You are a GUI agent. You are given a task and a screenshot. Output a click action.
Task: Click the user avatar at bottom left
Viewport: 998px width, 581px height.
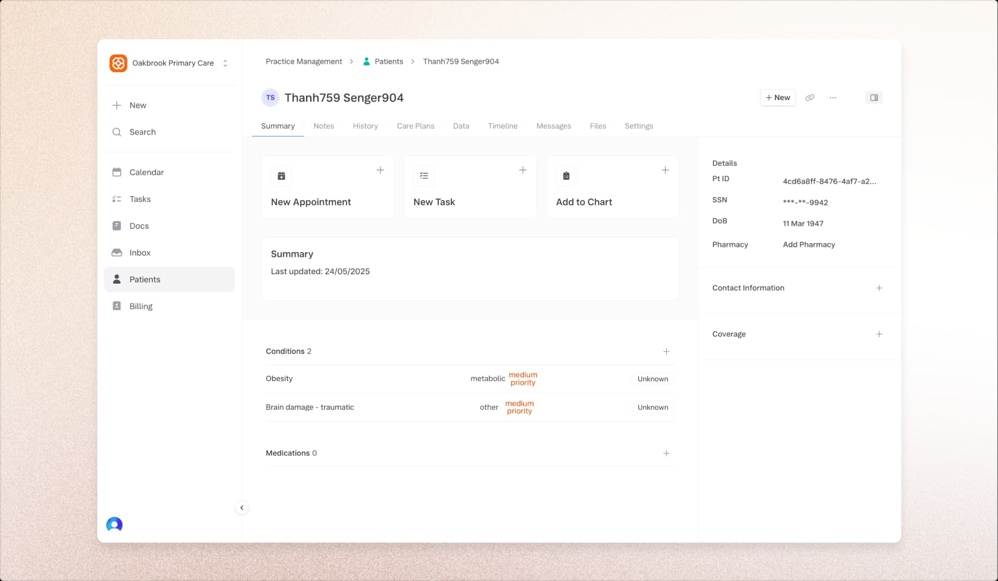pyautogui.click(x=114, y=524)
